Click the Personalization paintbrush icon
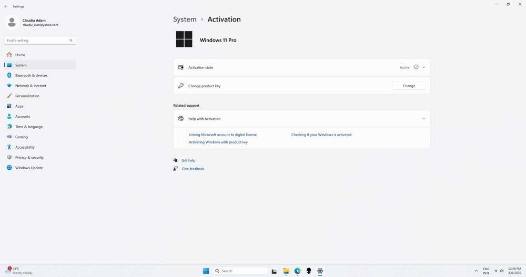The image size is (526, 277). (9, 96)
